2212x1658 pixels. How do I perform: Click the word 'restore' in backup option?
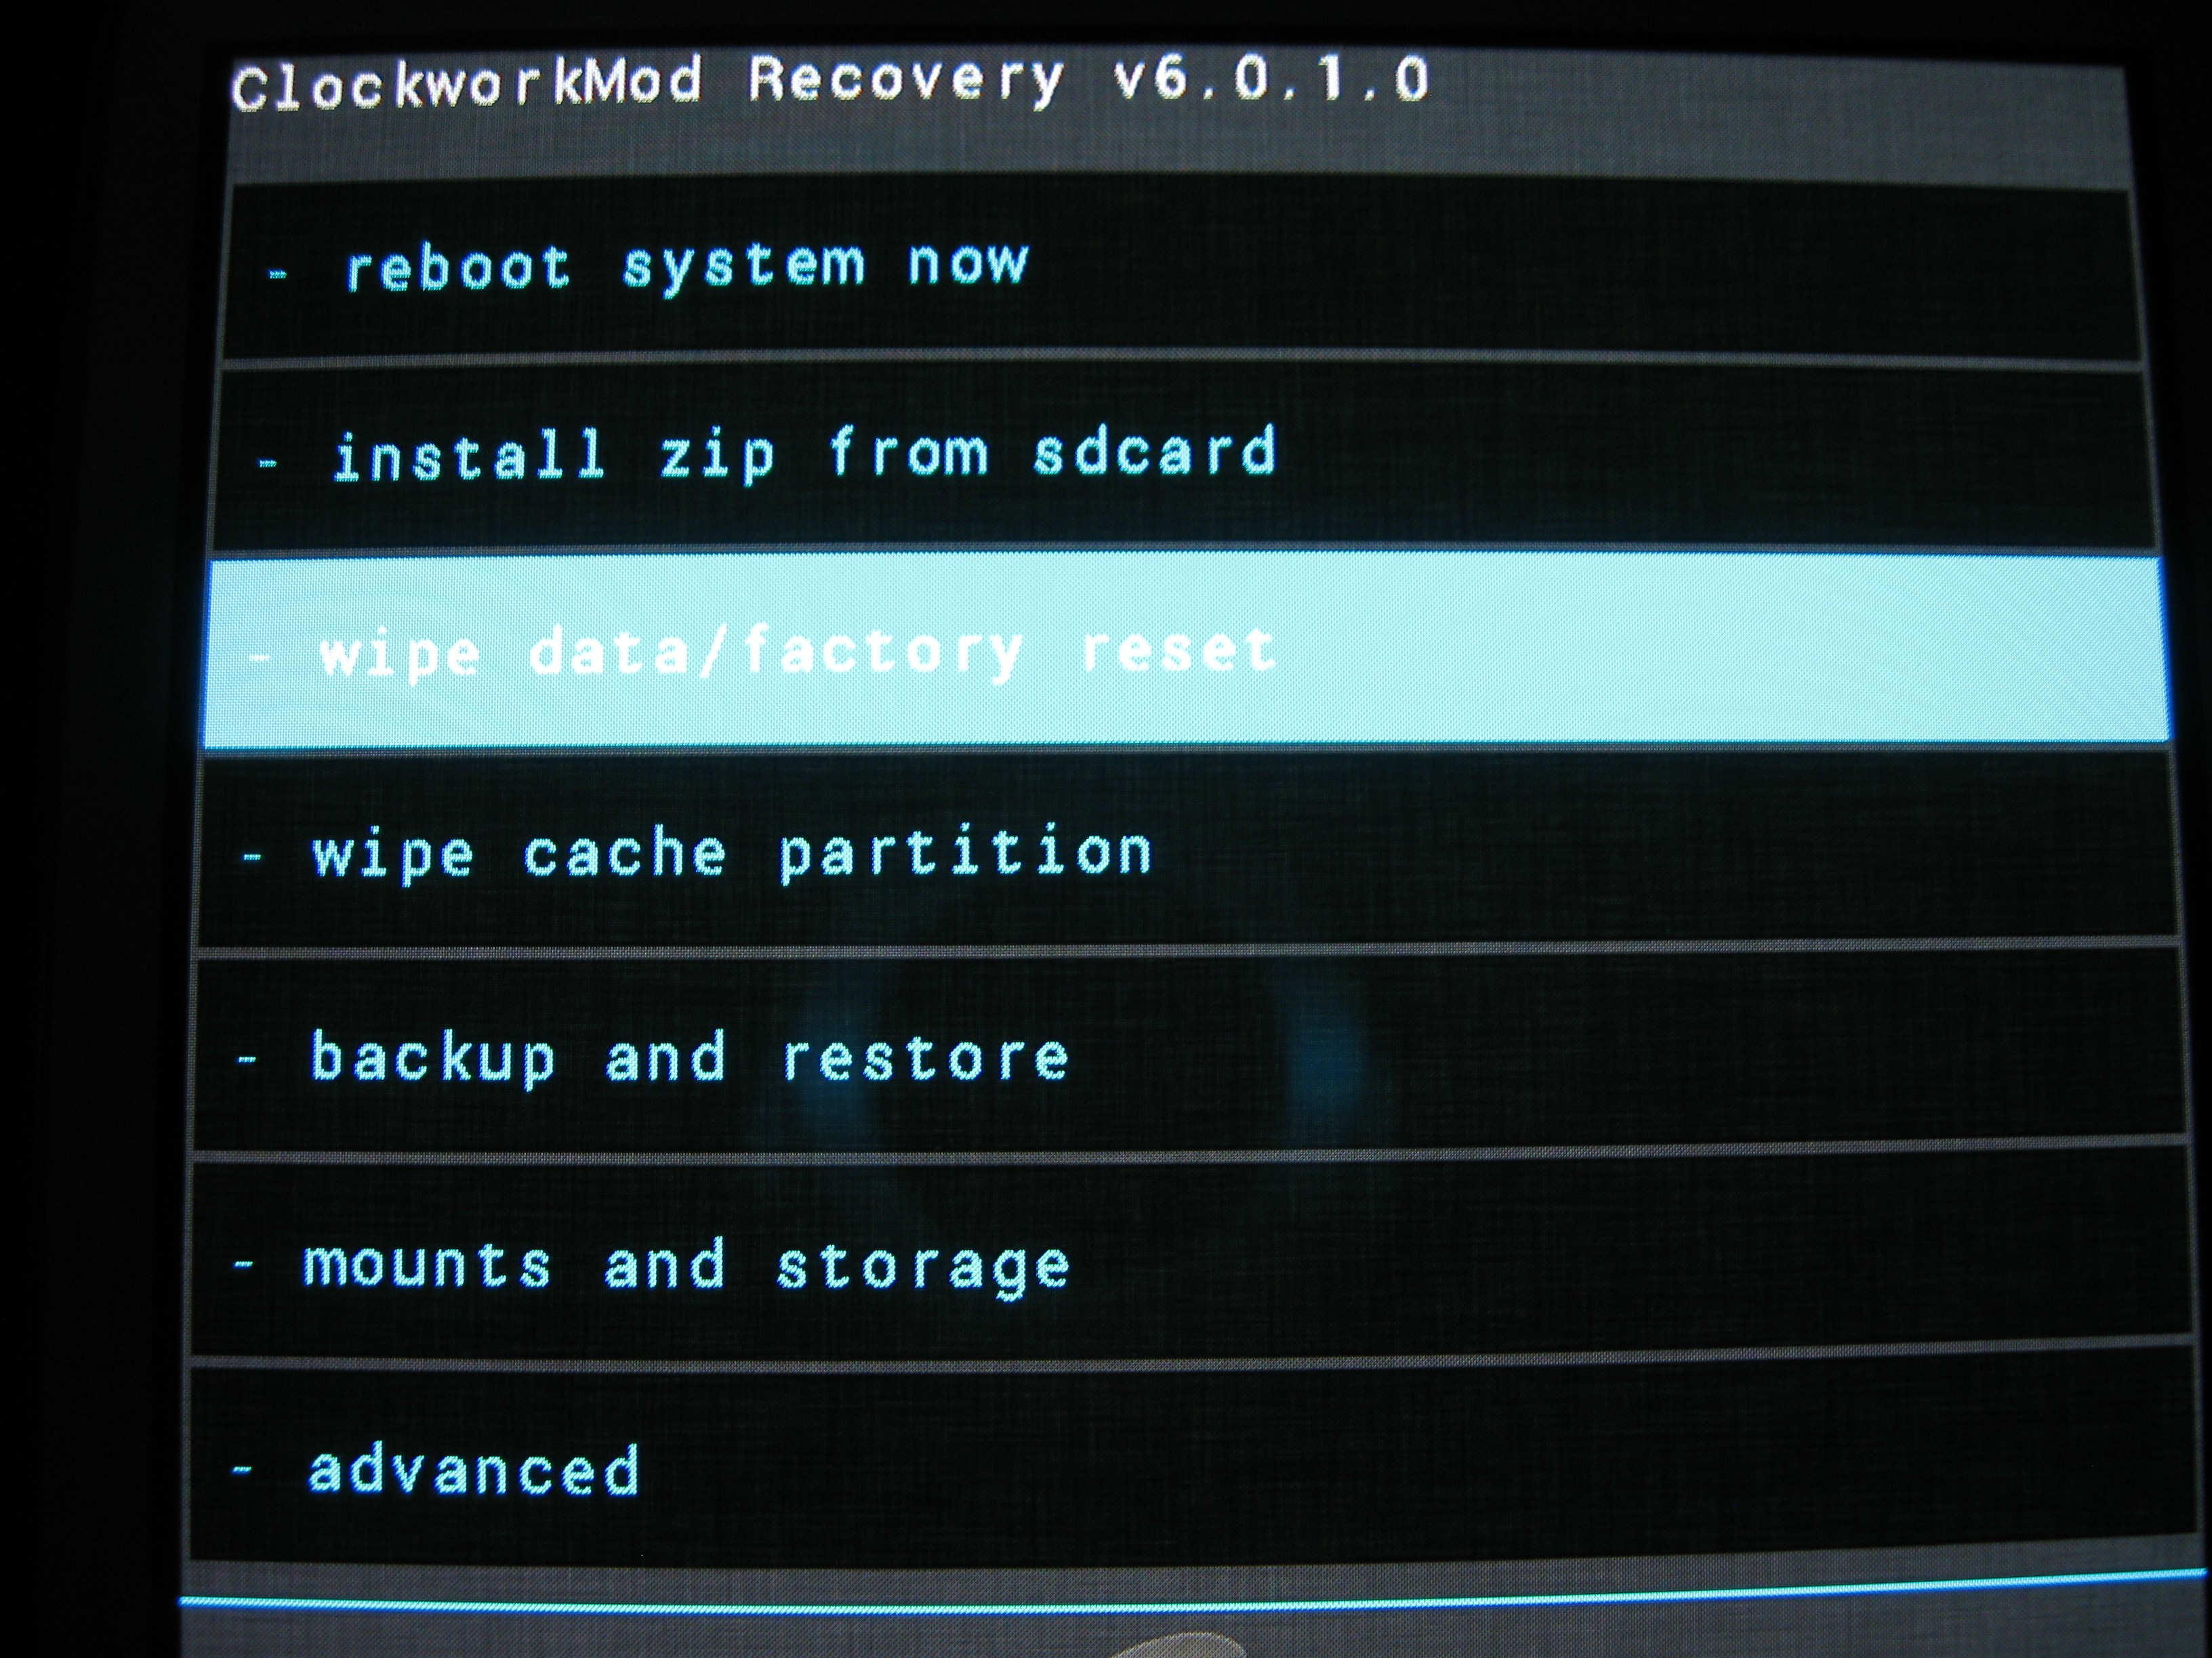click(925, 1057)
